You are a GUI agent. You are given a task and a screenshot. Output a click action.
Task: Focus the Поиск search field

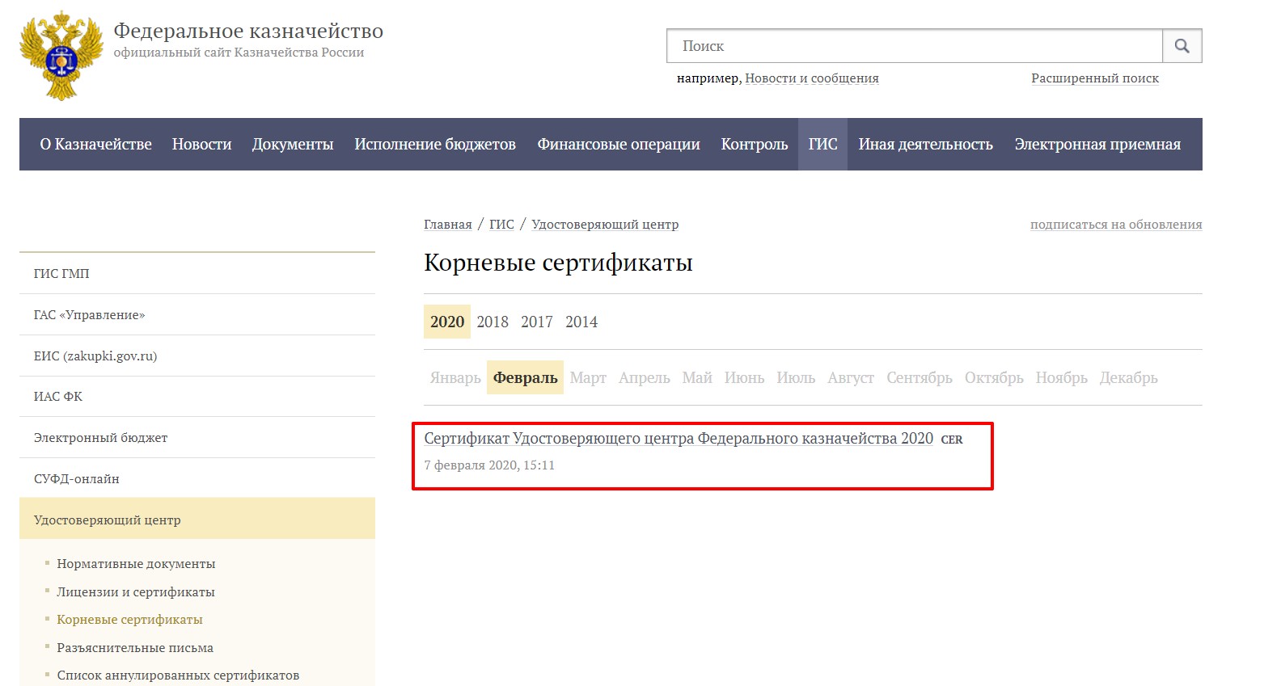coord(915,46)
